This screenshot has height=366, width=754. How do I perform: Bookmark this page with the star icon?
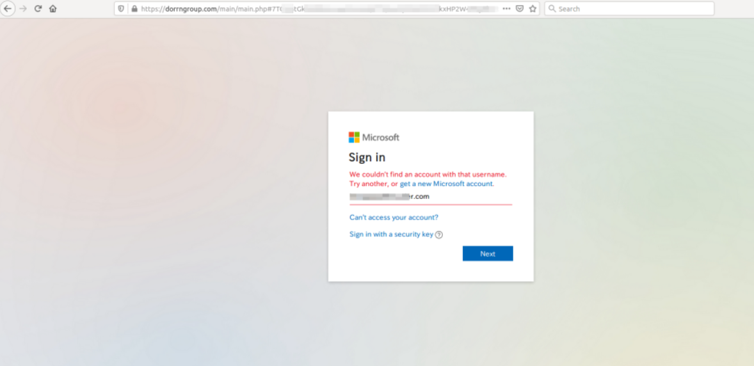point(533,9)
